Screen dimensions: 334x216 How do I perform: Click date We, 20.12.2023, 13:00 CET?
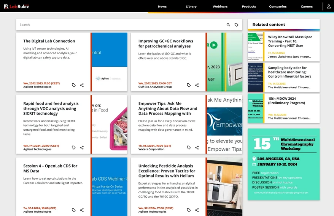tap(155, 83)
